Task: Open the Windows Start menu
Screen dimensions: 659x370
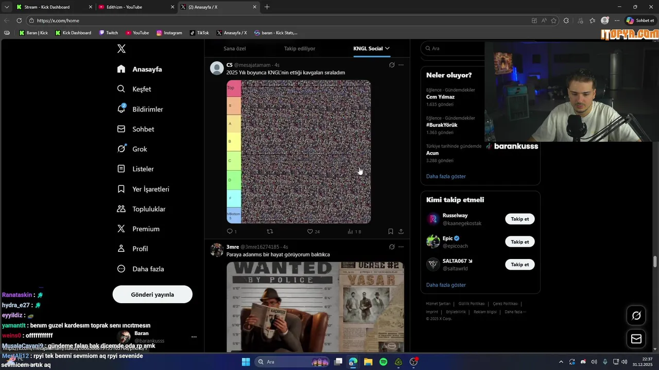Action: pos(246,362)
